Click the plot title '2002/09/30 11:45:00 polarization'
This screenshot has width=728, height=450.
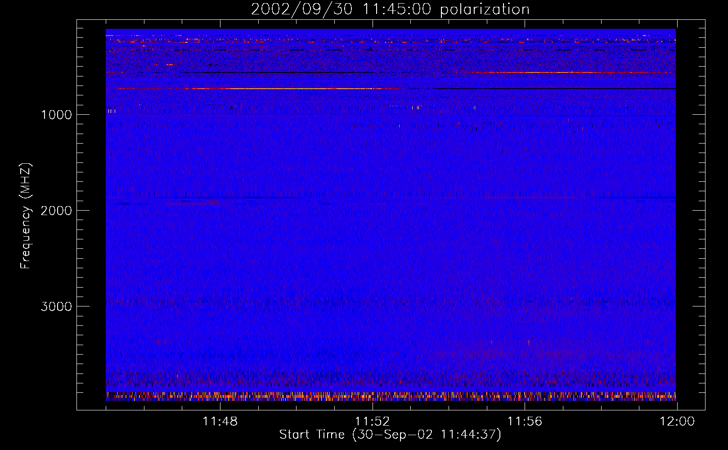pos(390,9)
